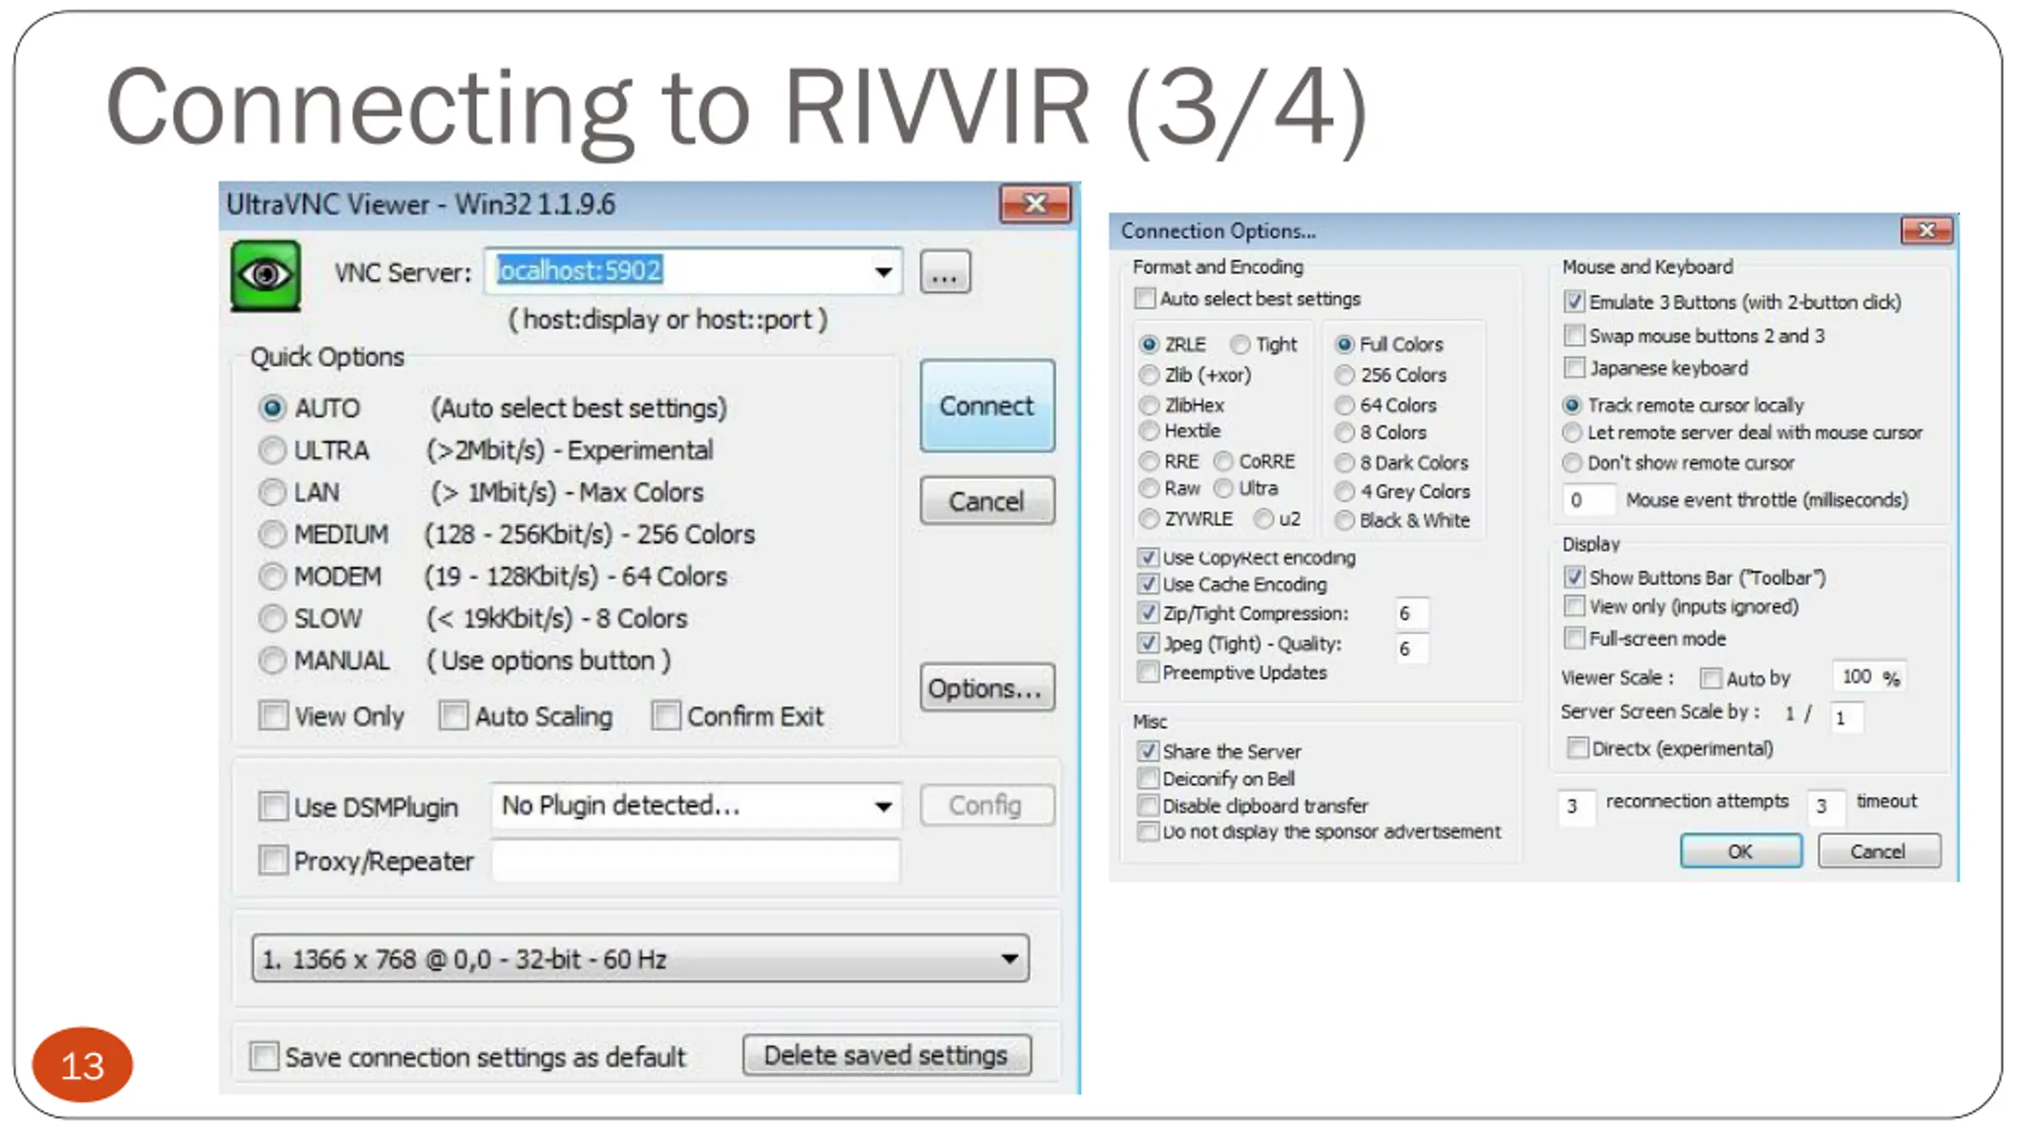Click the Proxy/Repeater text field
The height and width of the screenshot is (1134, 2017).
tap(696, 860)
